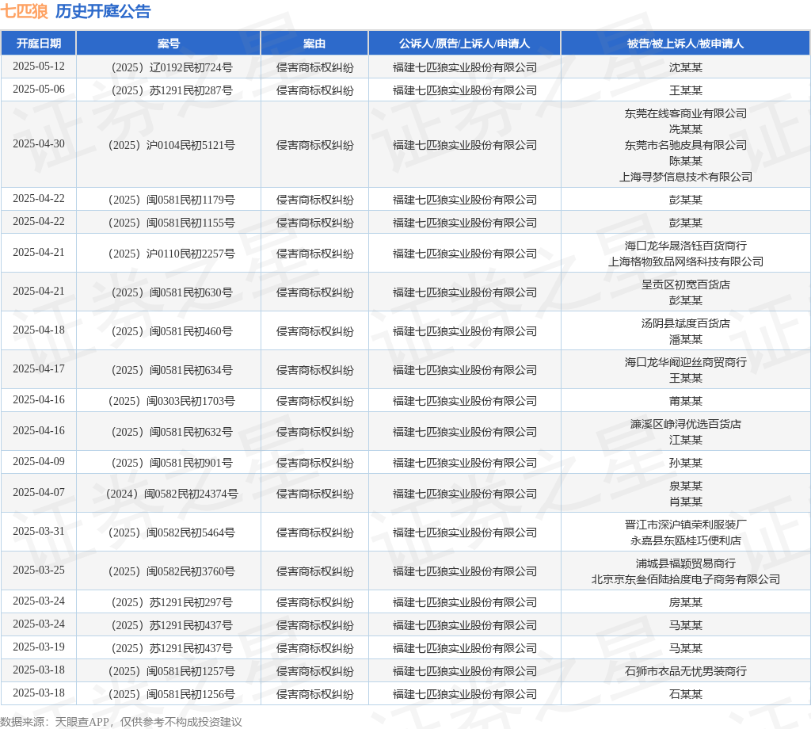The height and width of the screenshot is (729, 811).
Task: Click defendant 濂溪区峥浔优选百货店
Action: click(x=686, y=424)
